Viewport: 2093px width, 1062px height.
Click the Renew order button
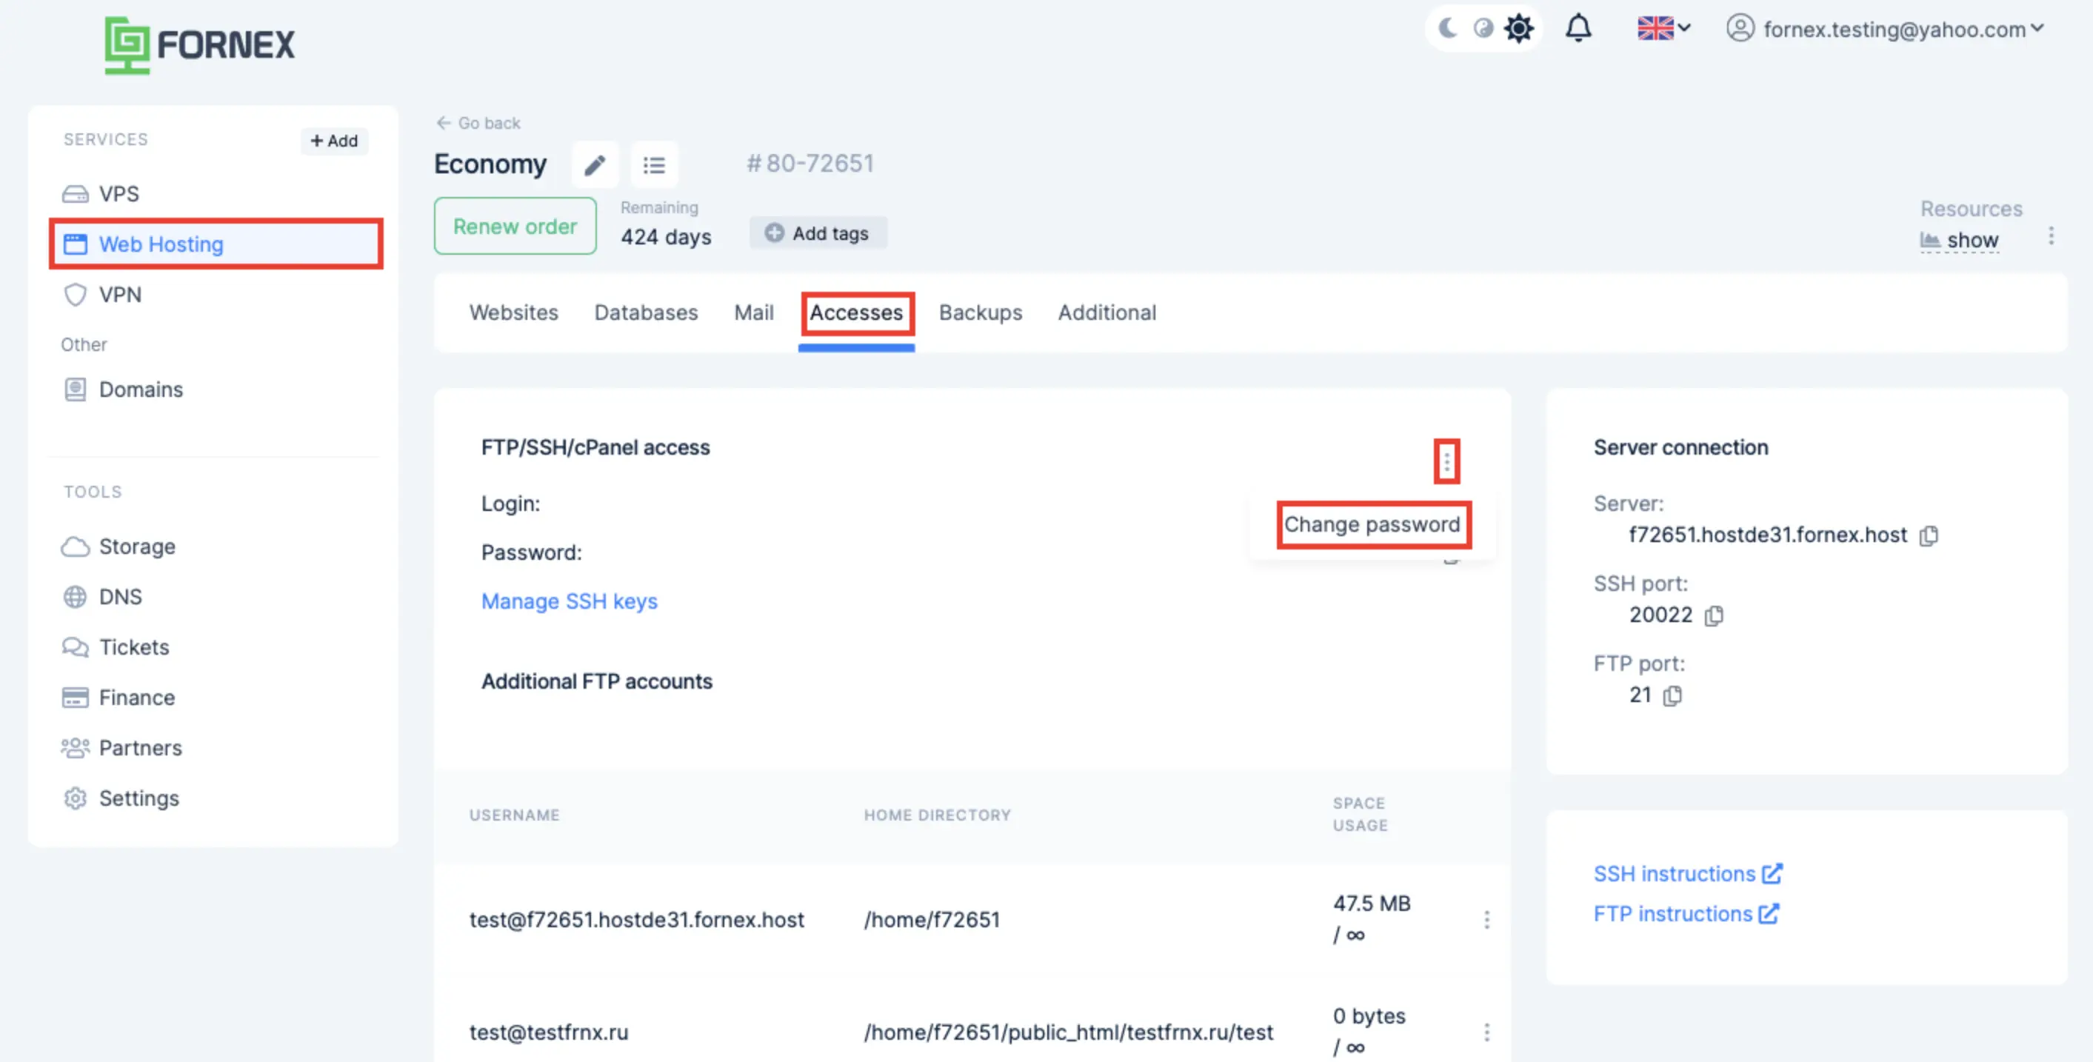point(515,226)
